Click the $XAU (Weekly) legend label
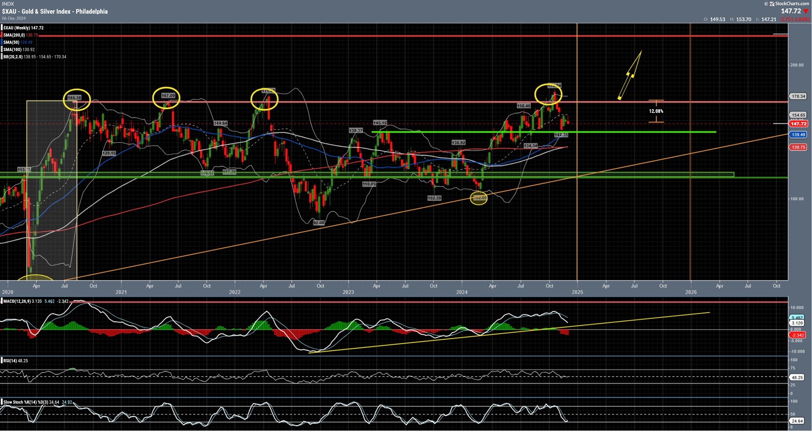Screen dimensions: 812x431 23,28
